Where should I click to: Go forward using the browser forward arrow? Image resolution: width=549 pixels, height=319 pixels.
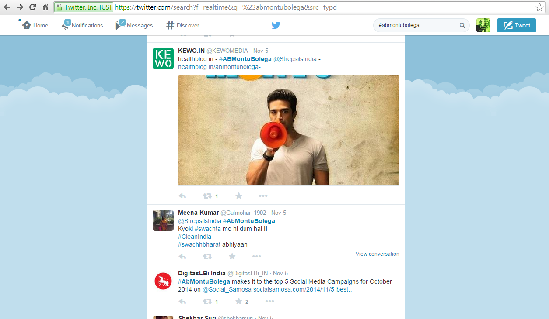(20, 7)
